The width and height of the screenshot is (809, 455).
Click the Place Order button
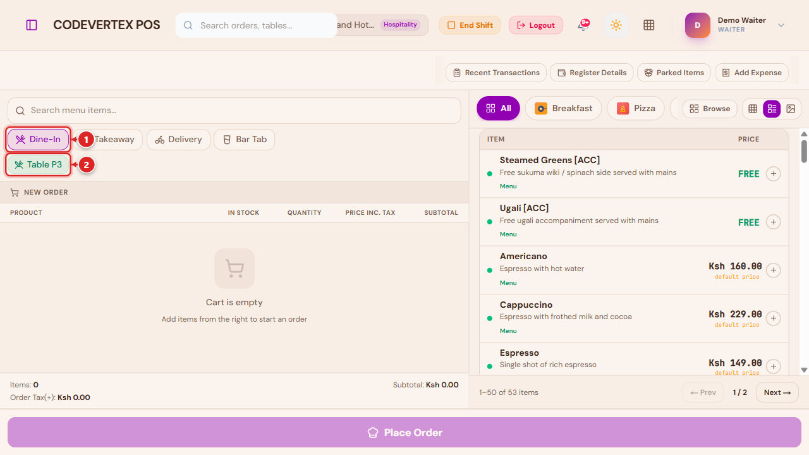pos(404,432)
